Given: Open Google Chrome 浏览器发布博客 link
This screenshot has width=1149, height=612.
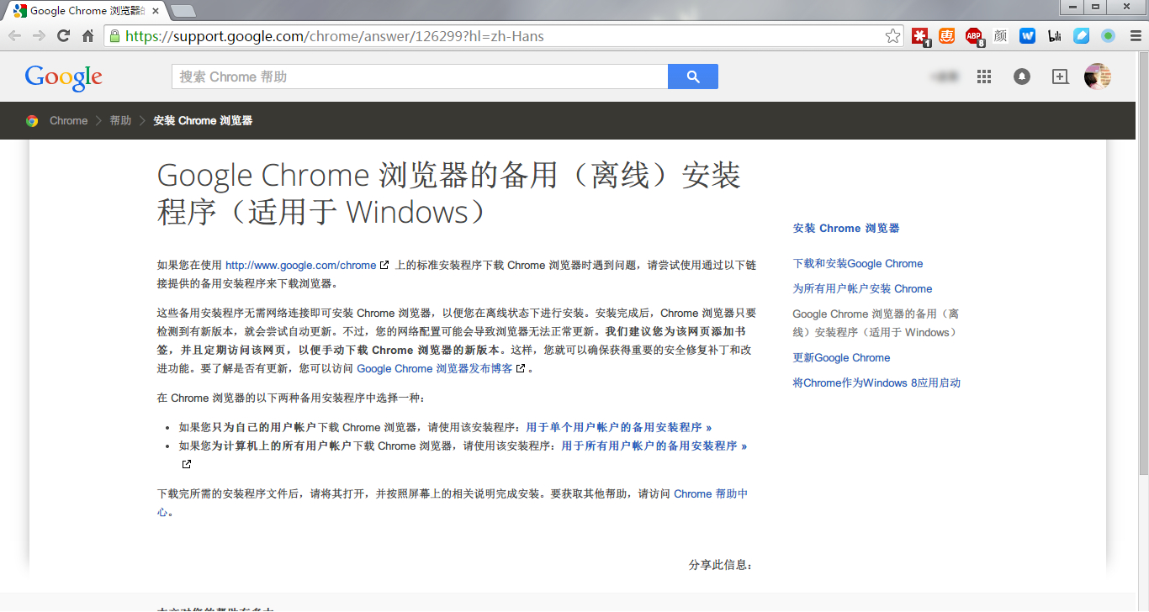Looking at the screenshot, I should point(435,368).
